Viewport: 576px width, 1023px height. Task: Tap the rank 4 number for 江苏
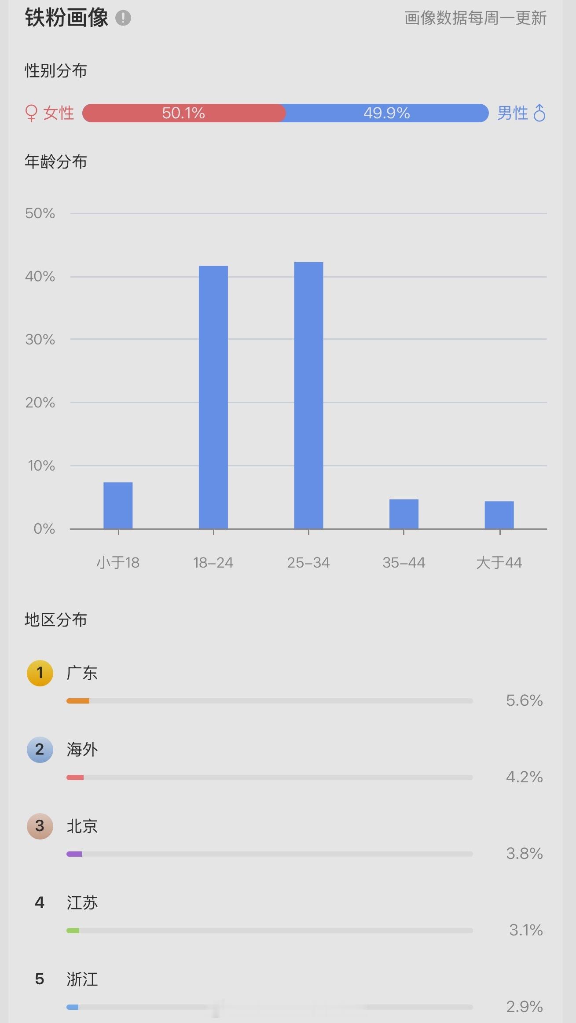[40, 902]
